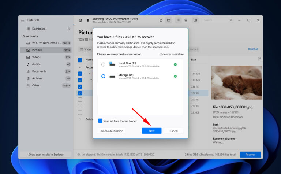Select the list view layout icon
The image size is (281, 174).
[178, 20]
